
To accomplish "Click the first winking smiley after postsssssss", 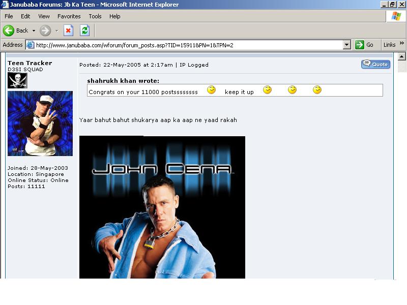I will tap(211, 90).
